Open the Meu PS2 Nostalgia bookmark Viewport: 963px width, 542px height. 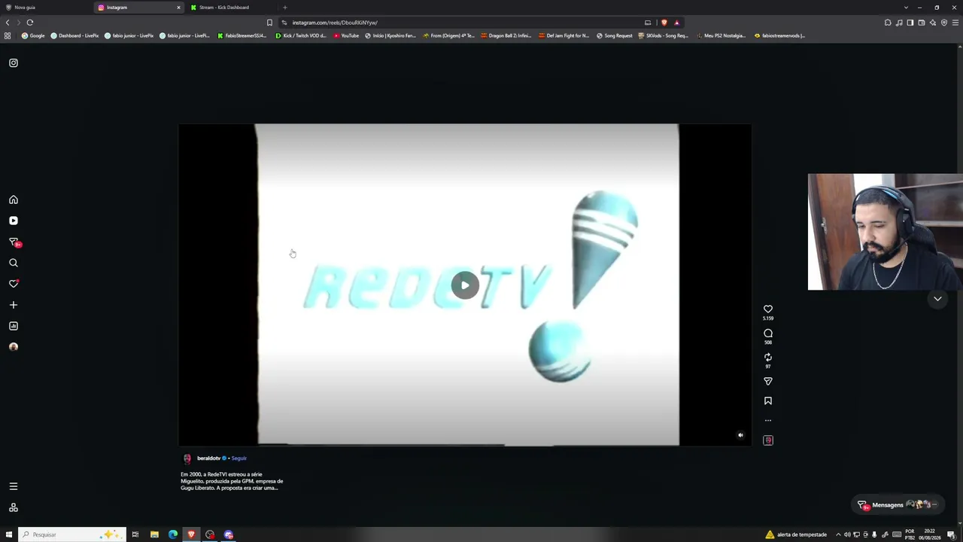click(x=721, y=35)
